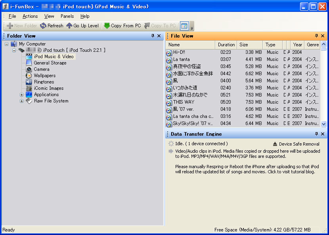
Task: Select the 真夜中の怪盗 track icon
Action: pos(169,67)
